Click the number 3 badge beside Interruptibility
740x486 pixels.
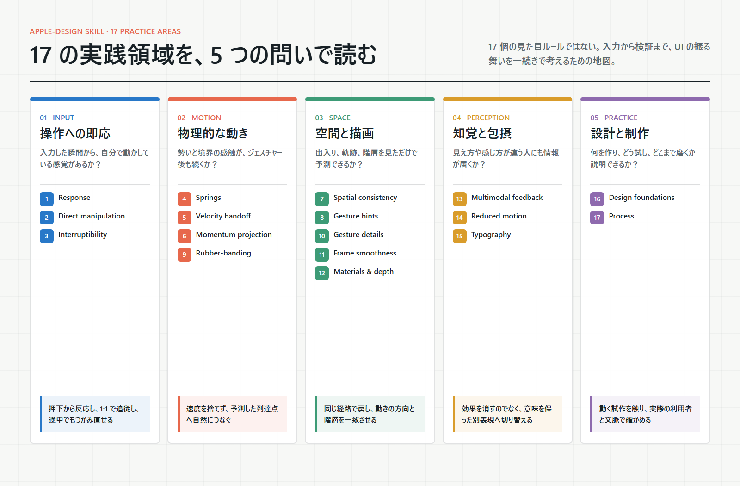47,236
